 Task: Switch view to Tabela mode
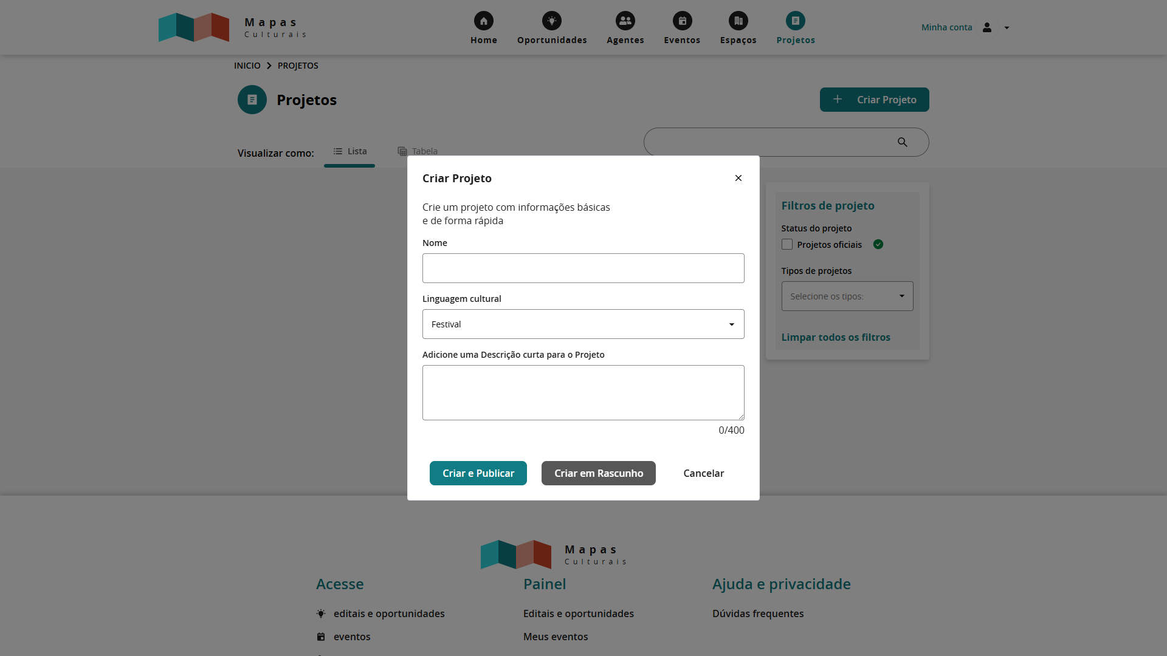point(418,151)
